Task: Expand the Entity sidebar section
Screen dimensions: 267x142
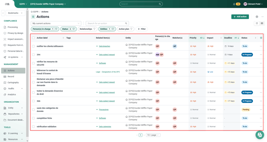Action: click(x=13, y=108)
